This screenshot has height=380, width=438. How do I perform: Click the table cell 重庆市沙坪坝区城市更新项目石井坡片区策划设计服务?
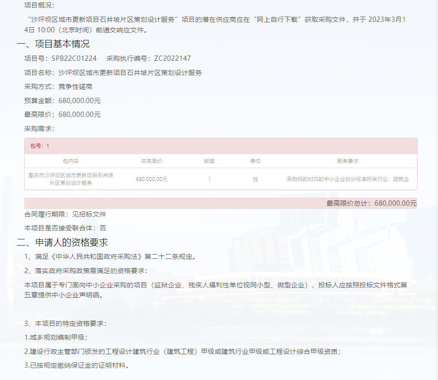coord(71,179)
